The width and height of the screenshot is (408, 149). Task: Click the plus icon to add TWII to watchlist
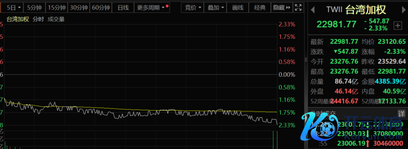[397, 25]
